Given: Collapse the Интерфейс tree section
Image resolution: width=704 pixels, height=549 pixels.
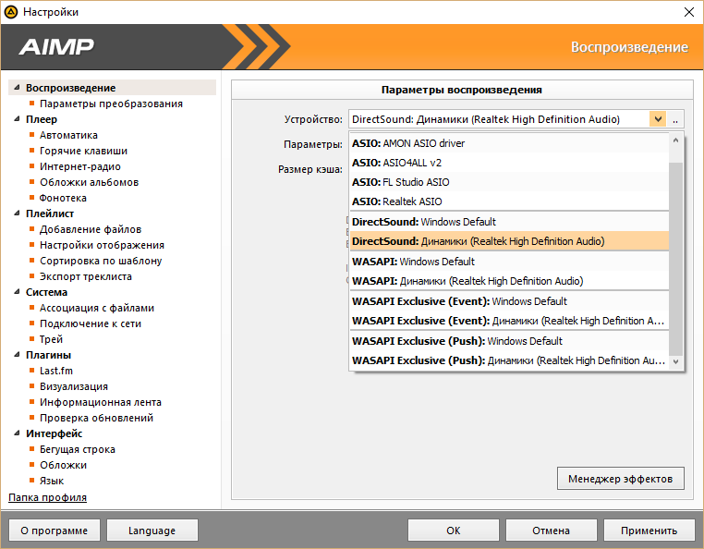Looking at the screenshot, I should coord(17,433).
